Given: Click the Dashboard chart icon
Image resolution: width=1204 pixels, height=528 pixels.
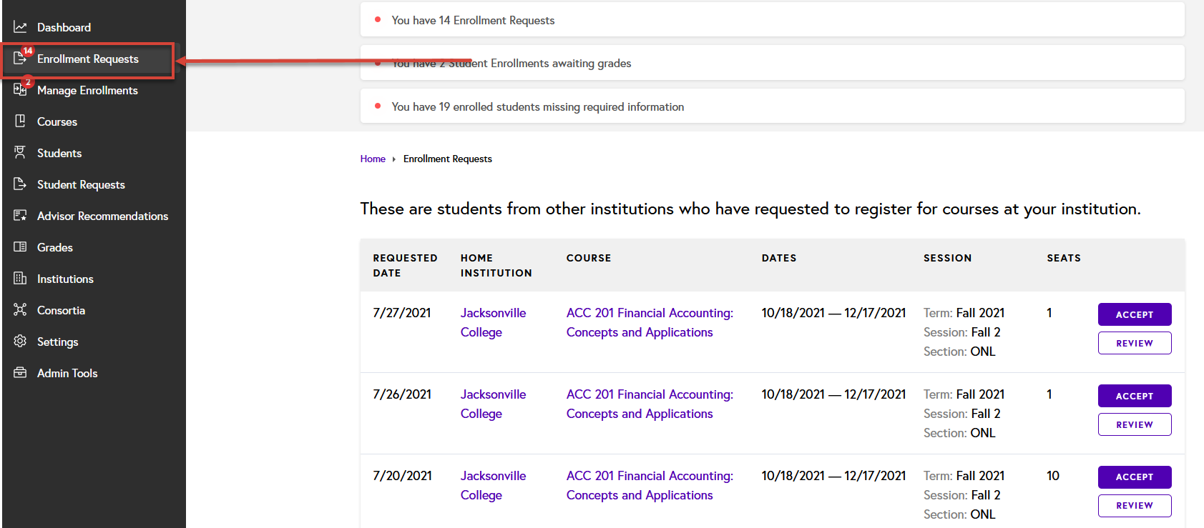Looking at the screenshot, I should (x=20, y=27).
